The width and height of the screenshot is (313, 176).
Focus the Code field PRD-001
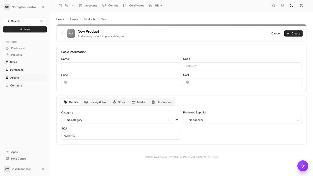pos(242,66)
